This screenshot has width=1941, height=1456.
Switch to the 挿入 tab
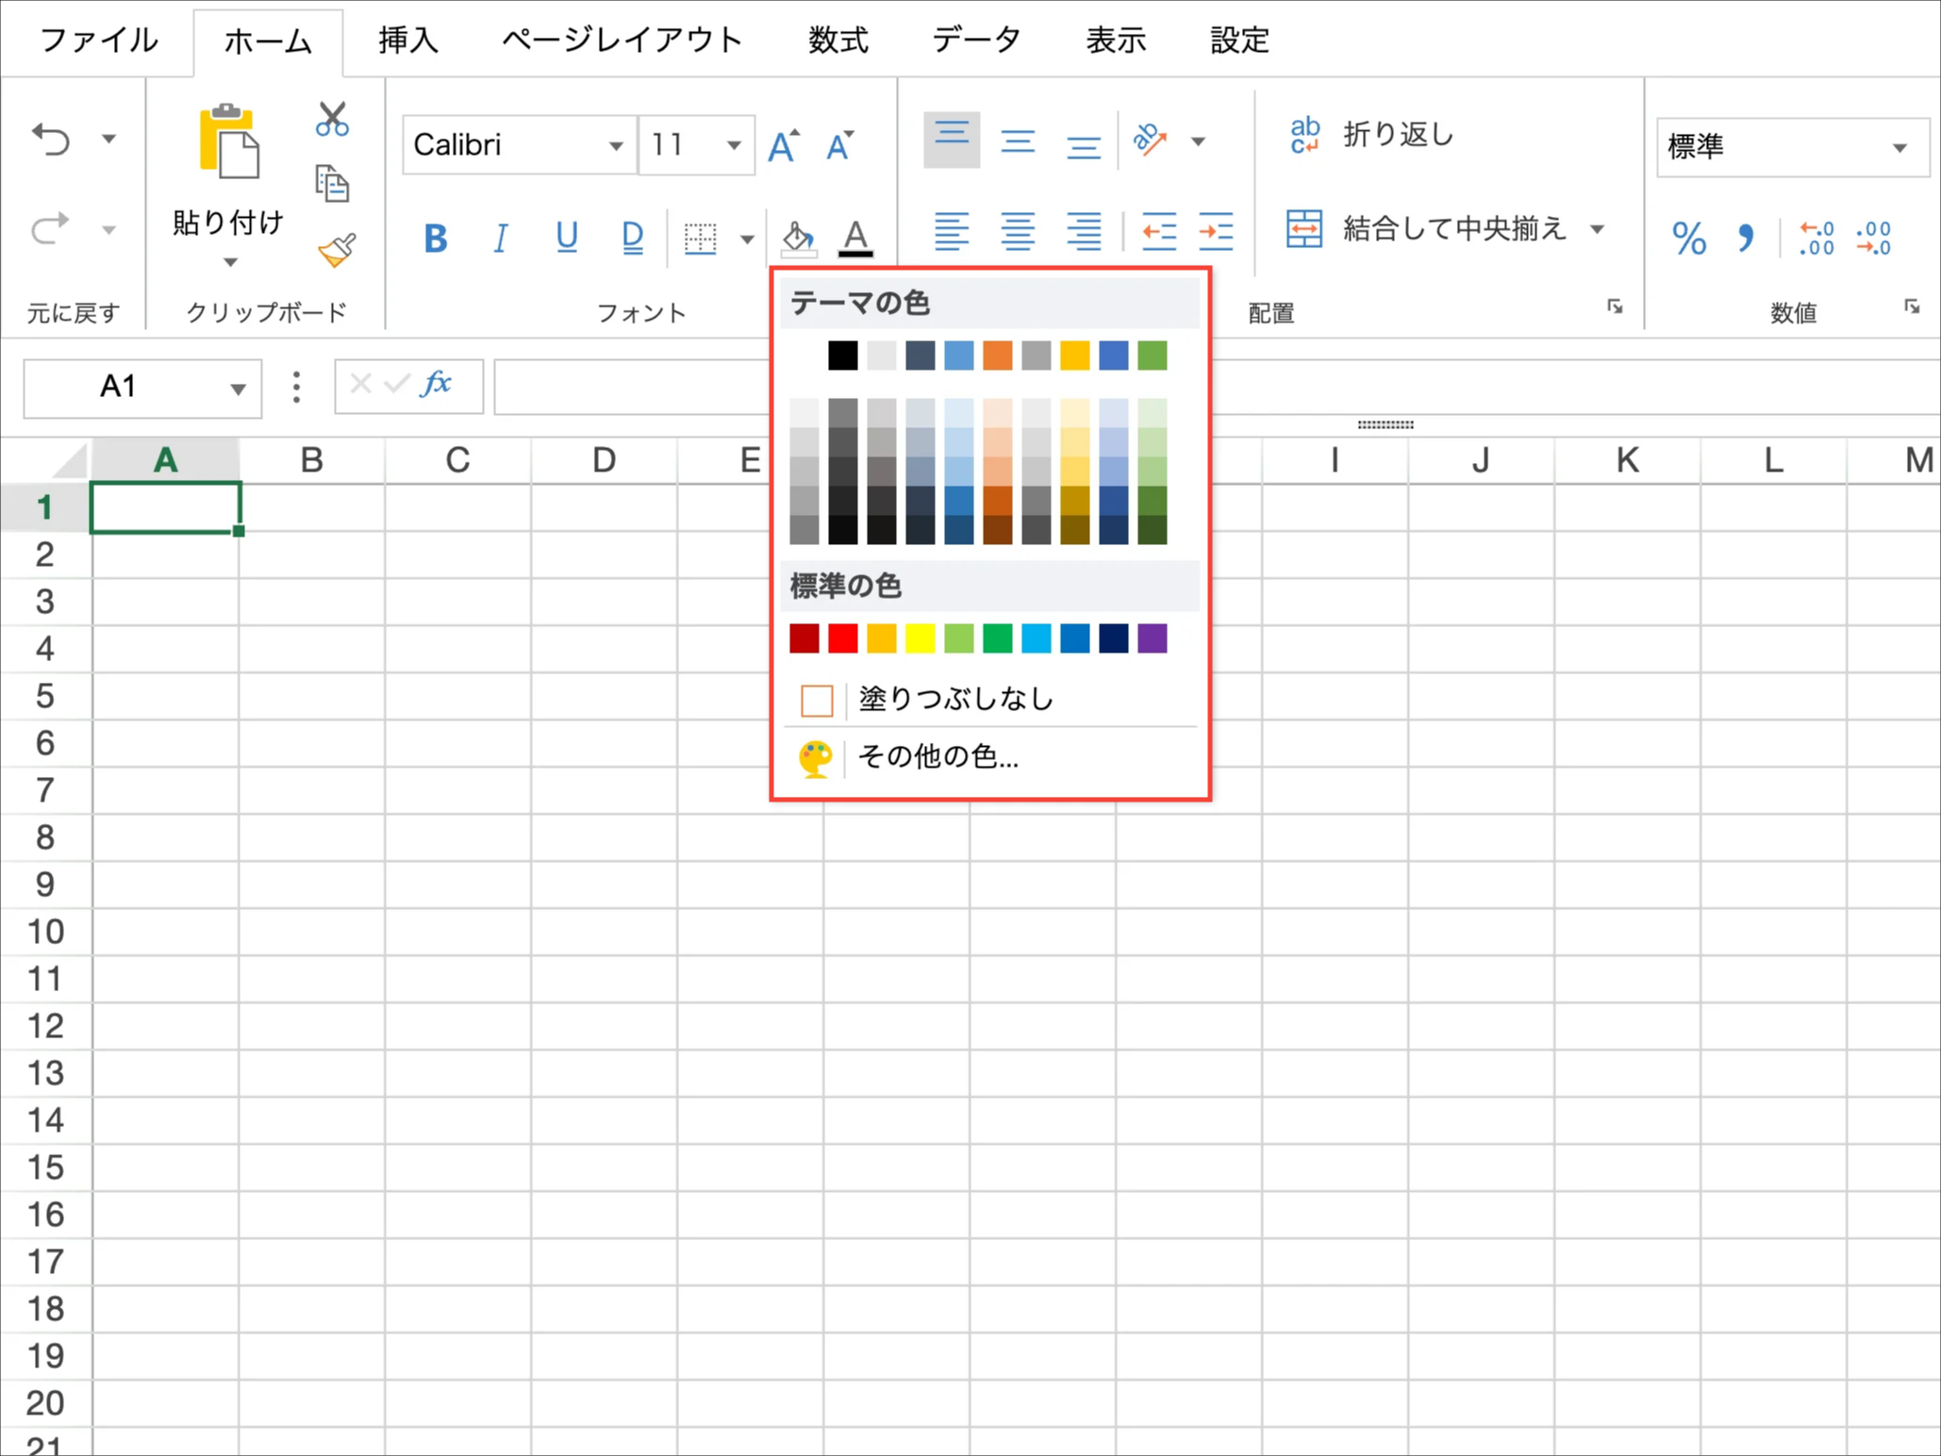click(x=408, y=41)
